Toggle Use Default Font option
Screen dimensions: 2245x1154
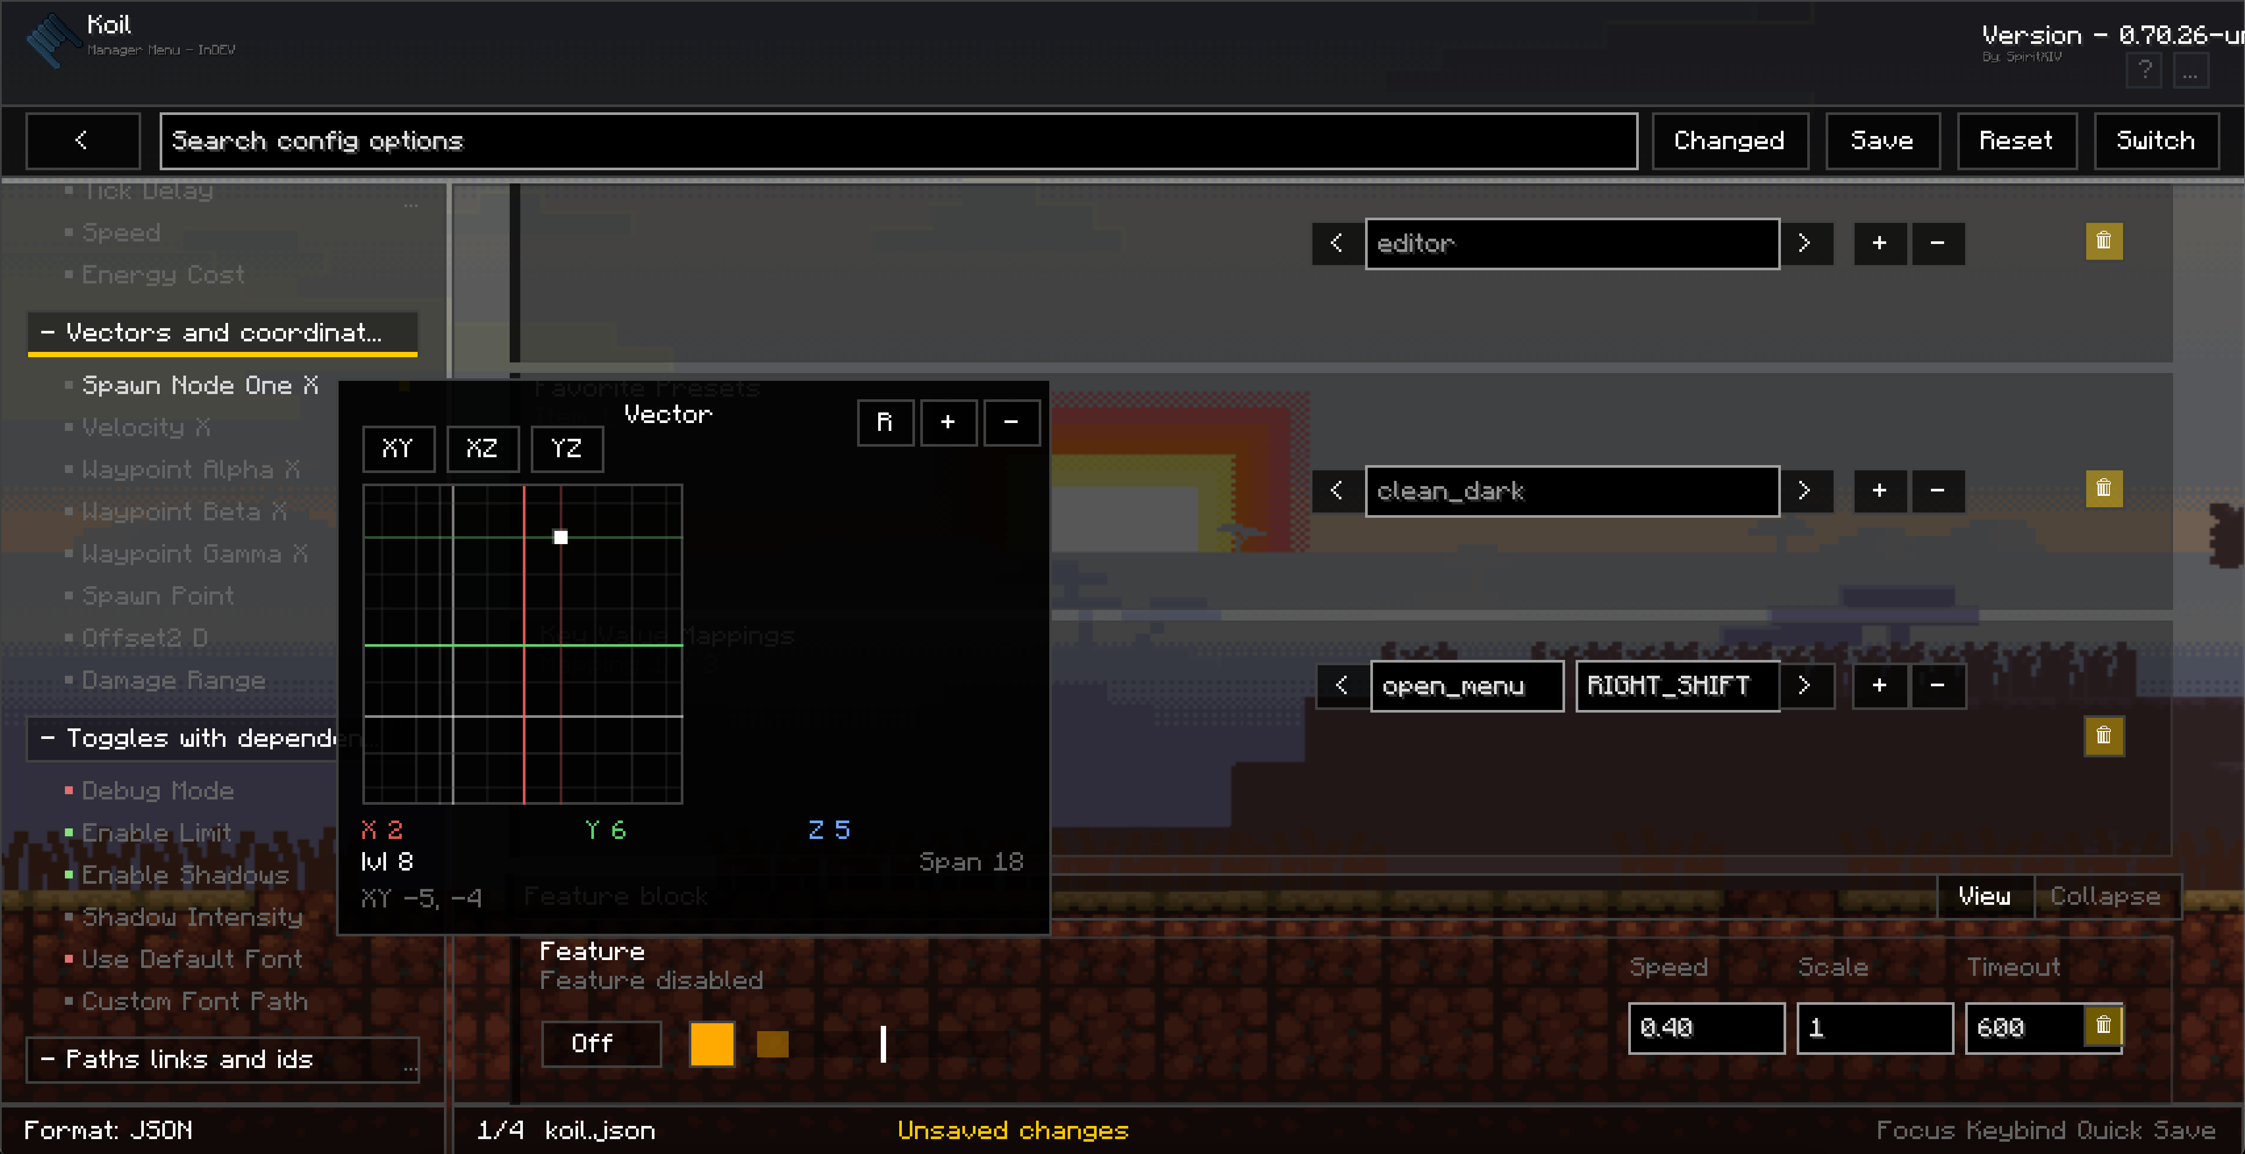click(184, 960)
